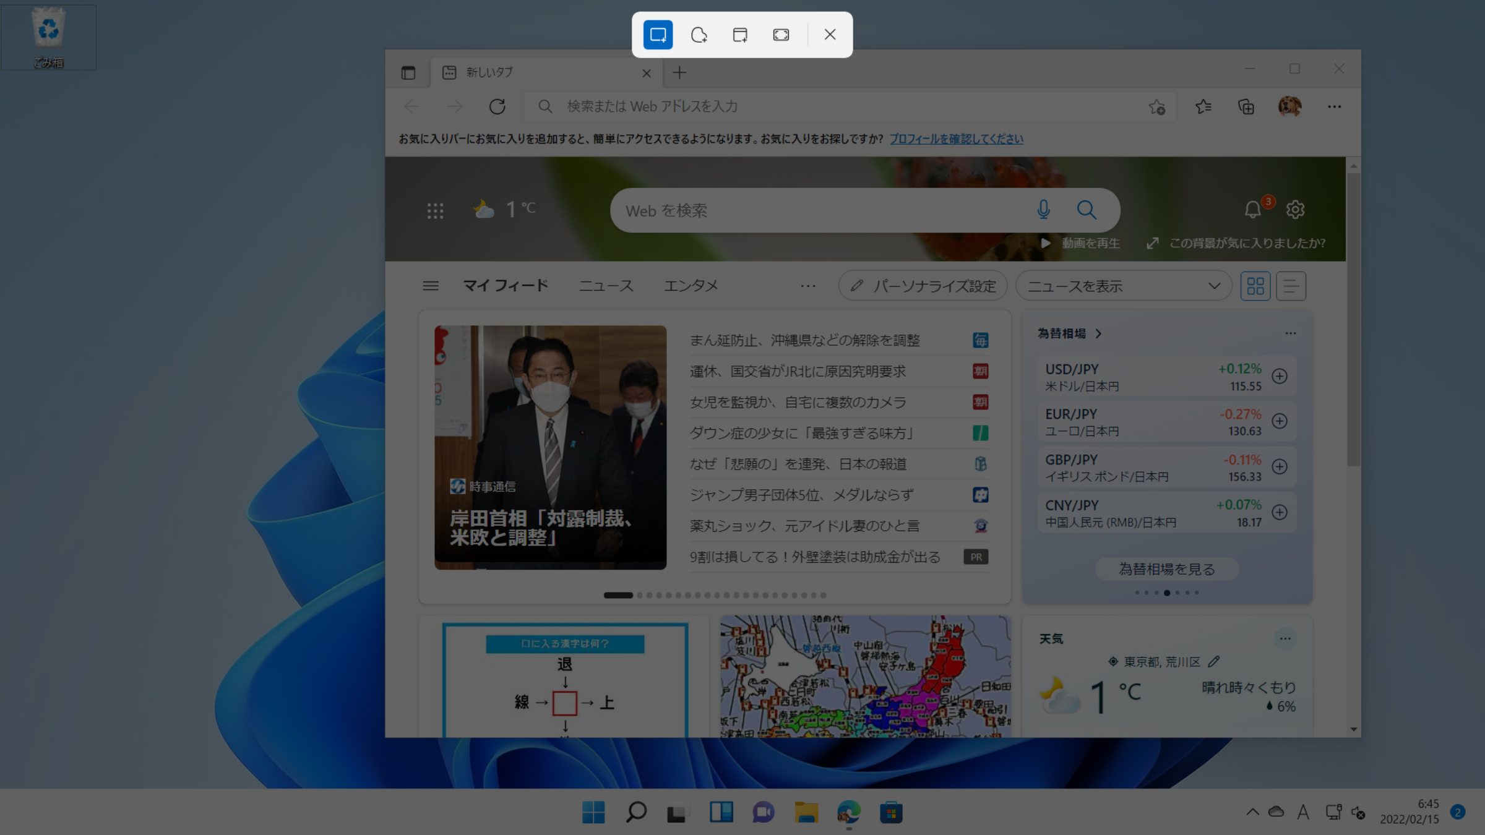This screenshot has height=835, width=1485.
Task: Open the waffle app launcher on MSN homepage
Action: coord(436,210)
